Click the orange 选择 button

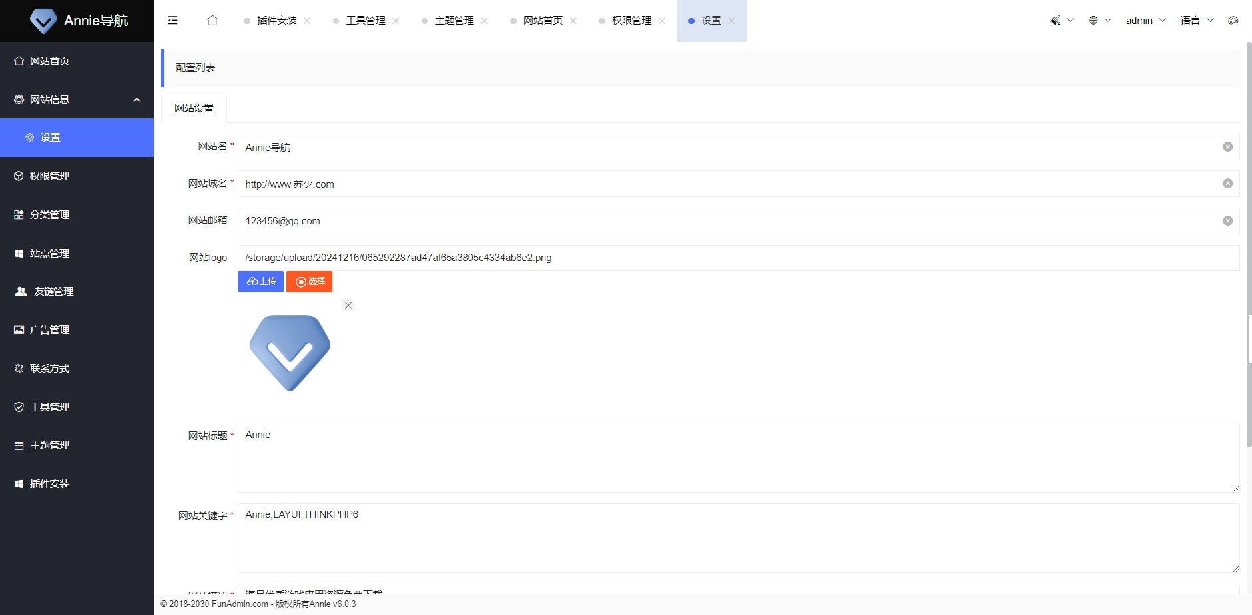[309, 281]
